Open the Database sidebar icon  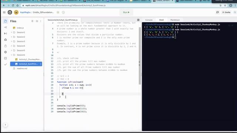click(6, 58)
